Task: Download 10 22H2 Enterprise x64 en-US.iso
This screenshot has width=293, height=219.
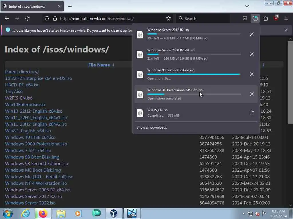Action: (39, 78)
